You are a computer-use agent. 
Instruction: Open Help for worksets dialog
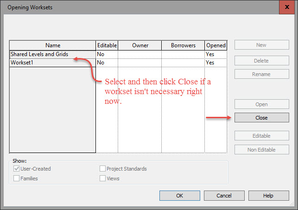click(268, 196)
